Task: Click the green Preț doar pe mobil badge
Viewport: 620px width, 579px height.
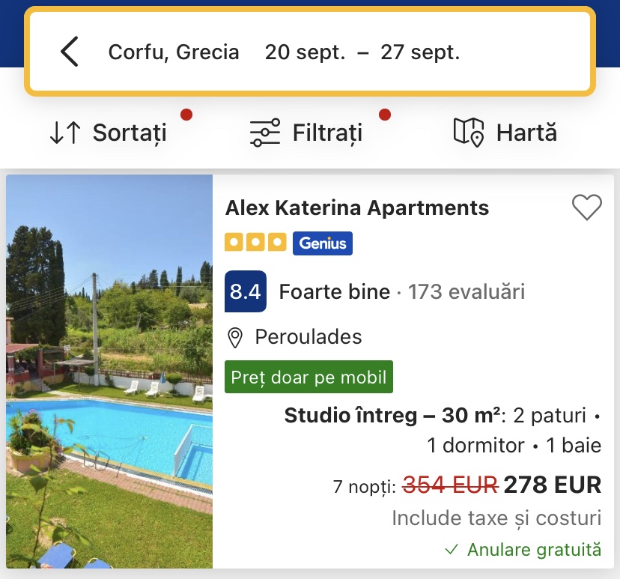Action: click(x=309, y=377)
